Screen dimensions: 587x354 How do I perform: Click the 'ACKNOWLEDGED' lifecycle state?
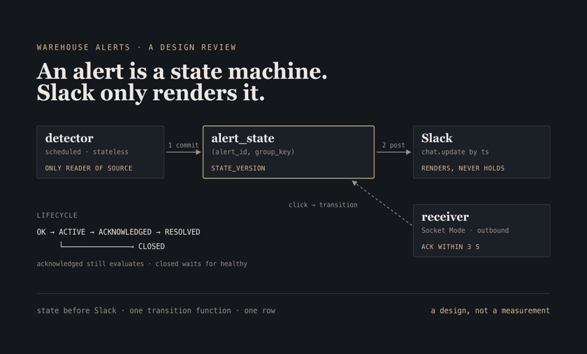[x=125, y=232]
